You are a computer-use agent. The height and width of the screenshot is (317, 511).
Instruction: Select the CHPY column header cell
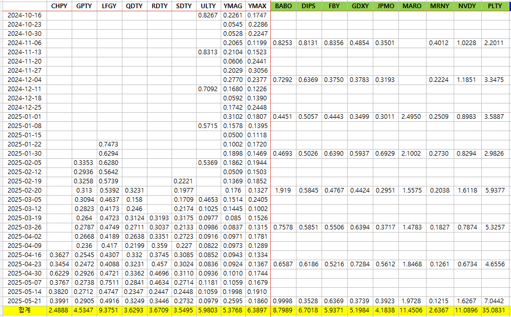coord(59,6)
